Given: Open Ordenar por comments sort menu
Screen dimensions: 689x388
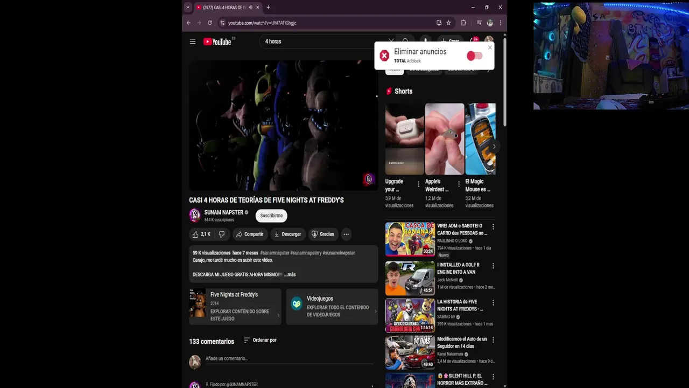Looking at the screenshot, I should point(260,340).
